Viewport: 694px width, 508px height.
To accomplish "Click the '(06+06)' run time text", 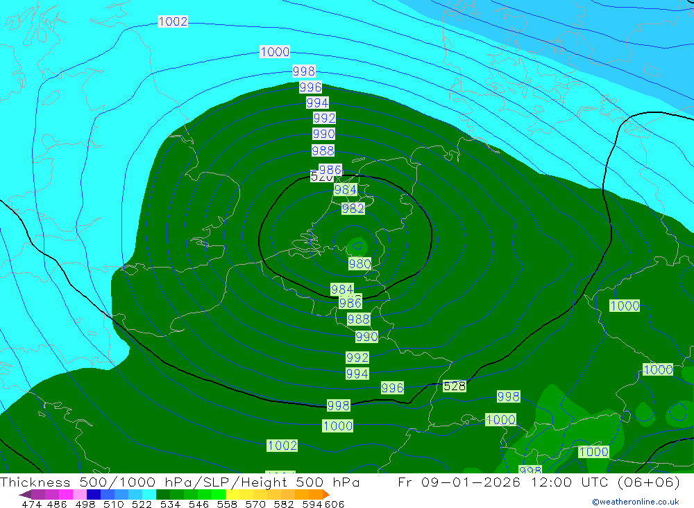I will [648, 482].
